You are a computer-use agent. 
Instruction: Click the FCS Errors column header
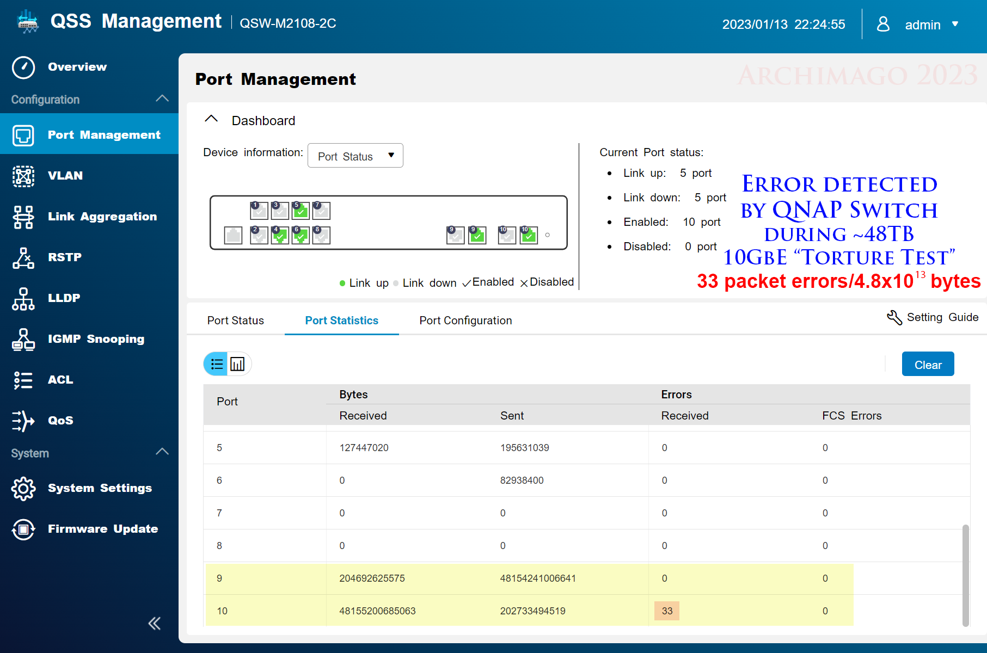click(851, 416)
